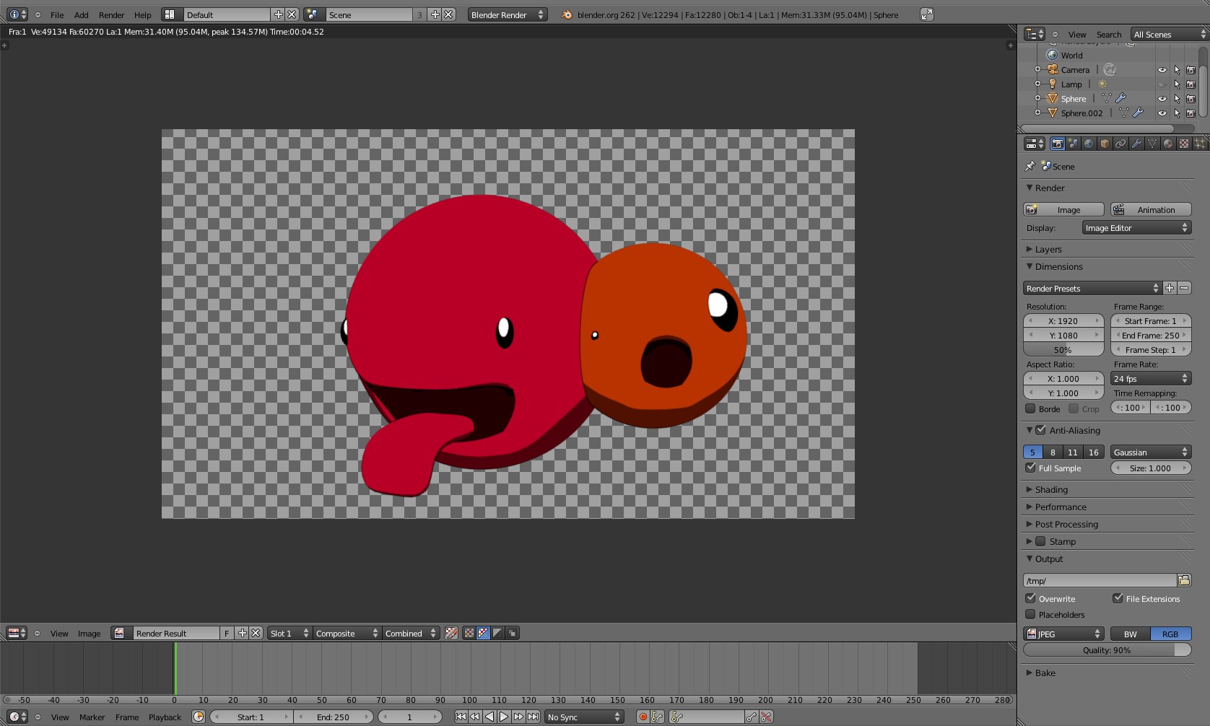Enable the Border checkbox

pos(1031,408)
